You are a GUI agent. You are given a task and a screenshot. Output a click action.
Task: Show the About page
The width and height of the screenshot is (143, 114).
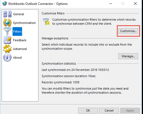click(17, 58)
